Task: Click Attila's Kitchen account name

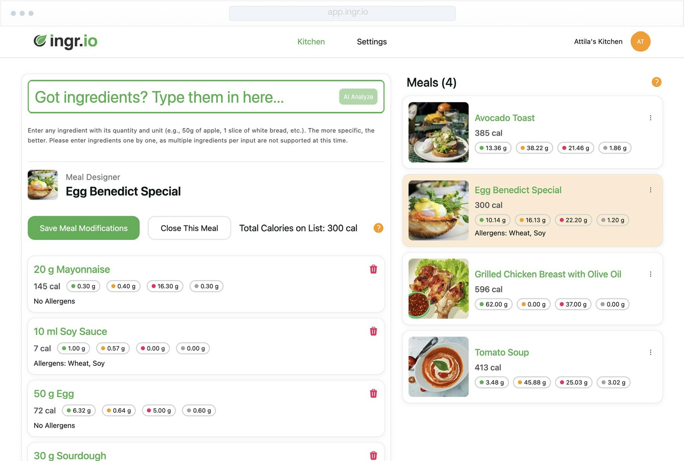Action: (598, 41)
